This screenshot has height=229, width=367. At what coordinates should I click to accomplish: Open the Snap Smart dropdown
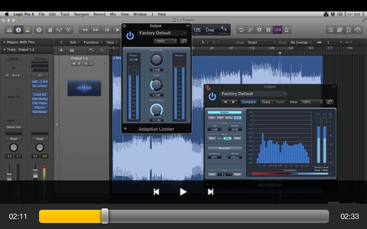tap(261, 42)
